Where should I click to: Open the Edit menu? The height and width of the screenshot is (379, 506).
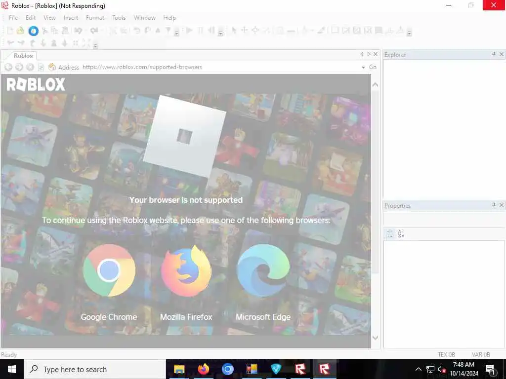31,18
